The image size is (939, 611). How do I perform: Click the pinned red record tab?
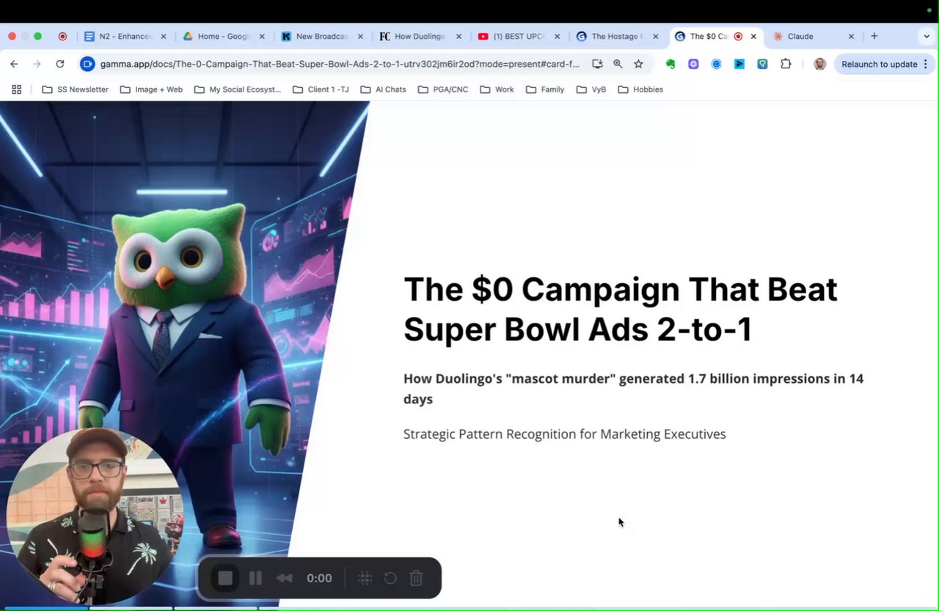(x=62, y=36)
